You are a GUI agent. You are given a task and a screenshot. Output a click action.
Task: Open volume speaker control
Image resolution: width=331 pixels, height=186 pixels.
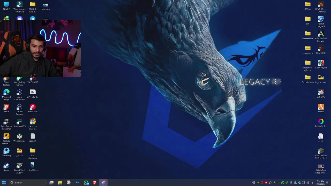coord(307,183)
